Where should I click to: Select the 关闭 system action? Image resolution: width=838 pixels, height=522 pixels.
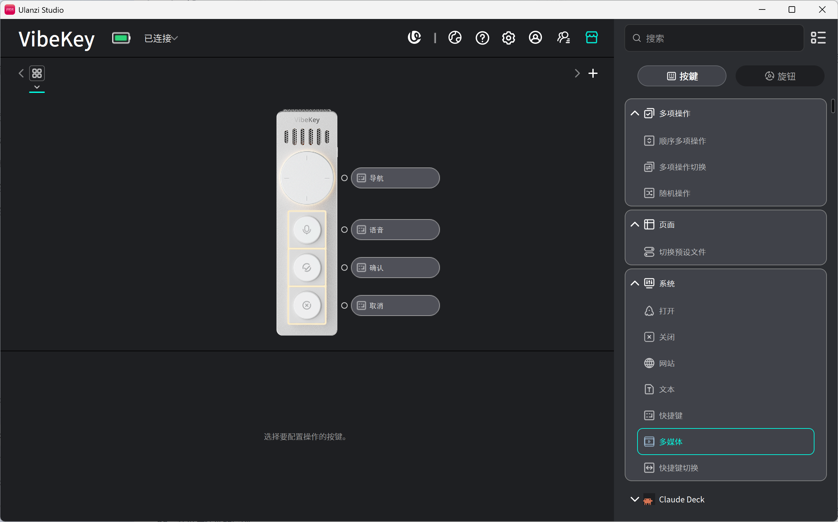725,337
